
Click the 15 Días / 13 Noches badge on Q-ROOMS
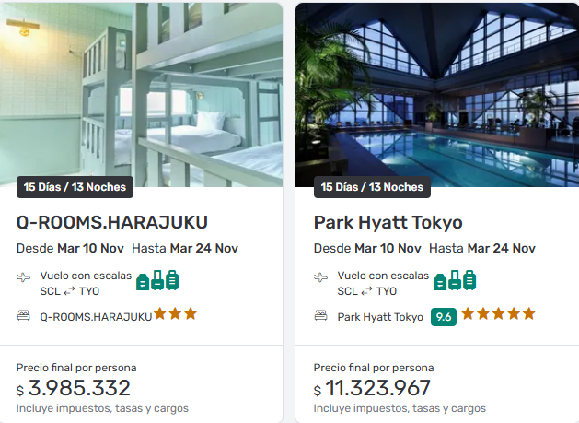pos(75,187)
